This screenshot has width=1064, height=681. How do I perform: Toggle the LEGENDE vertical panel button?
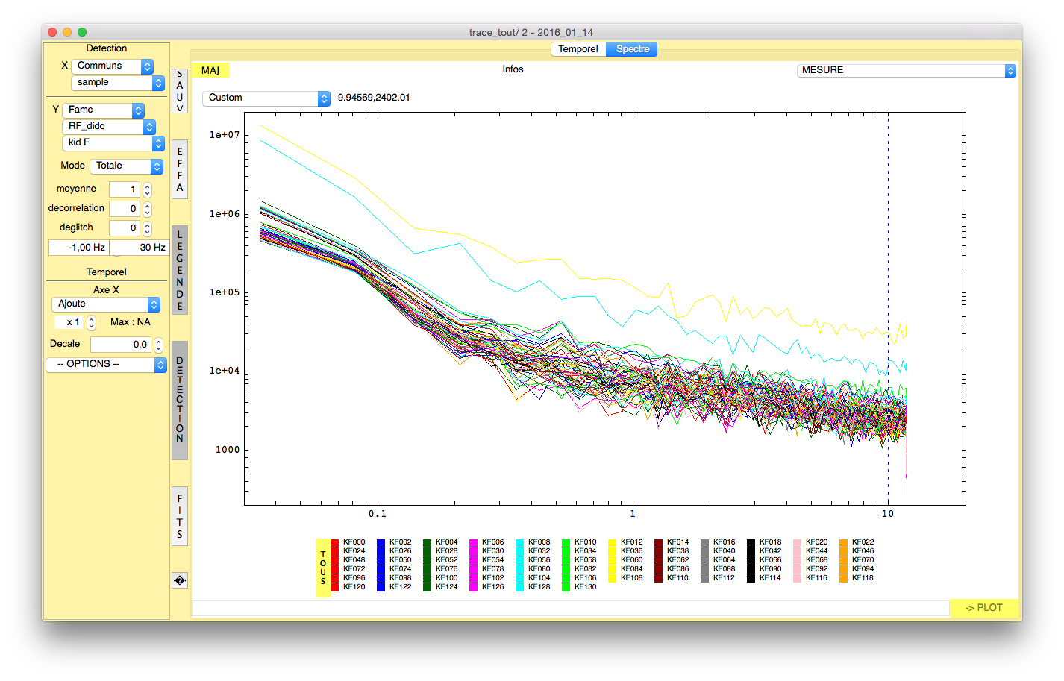[x=179, y=270]
